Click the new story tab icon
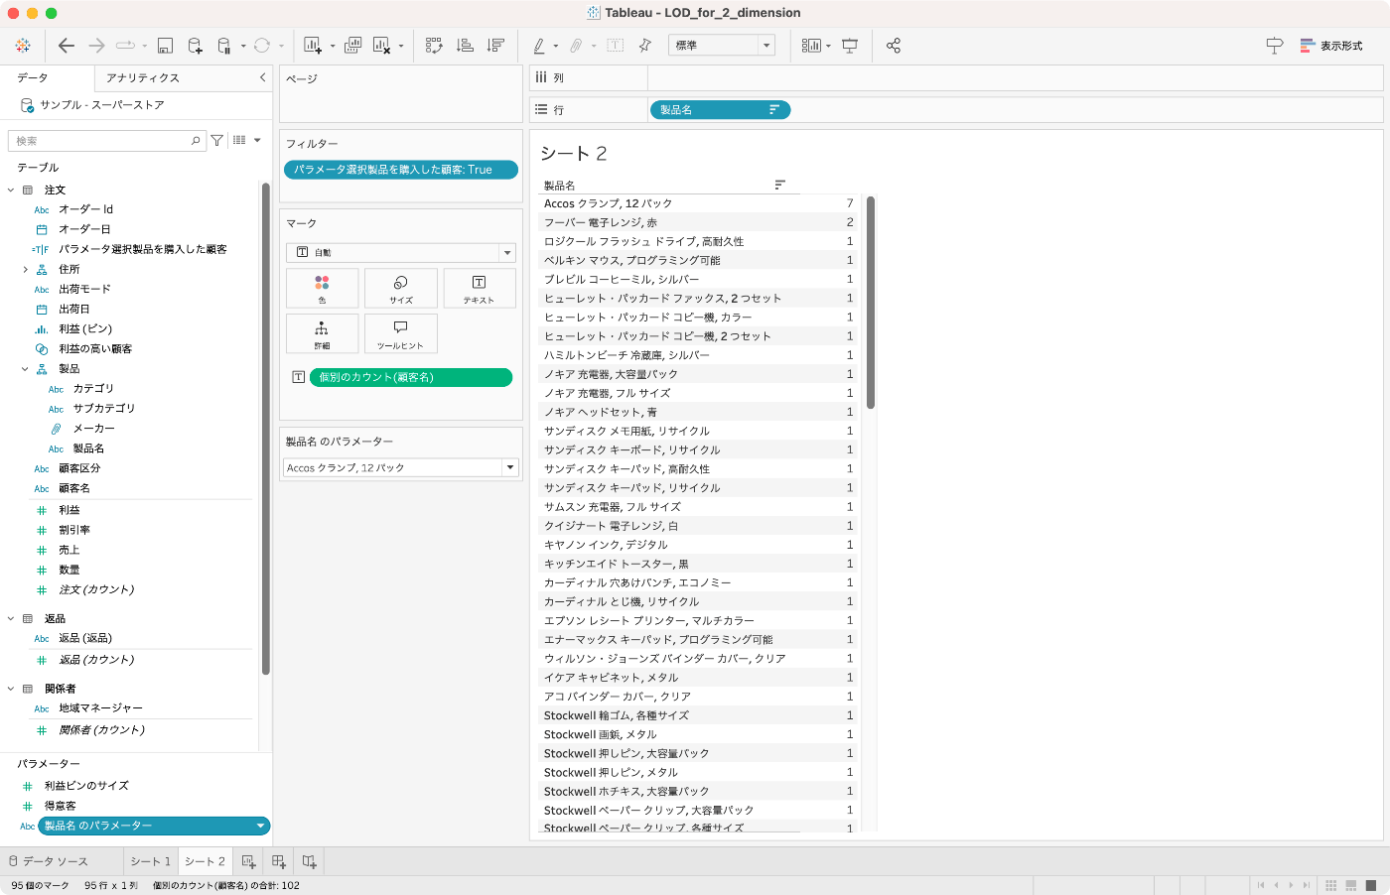The image size is (1390, 895). [x=310, y=861]
